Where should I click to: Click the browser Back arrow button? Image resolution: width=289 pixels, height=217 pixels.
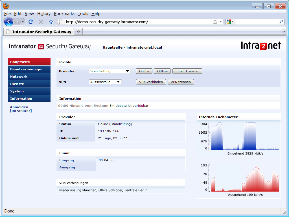point(8,22)
